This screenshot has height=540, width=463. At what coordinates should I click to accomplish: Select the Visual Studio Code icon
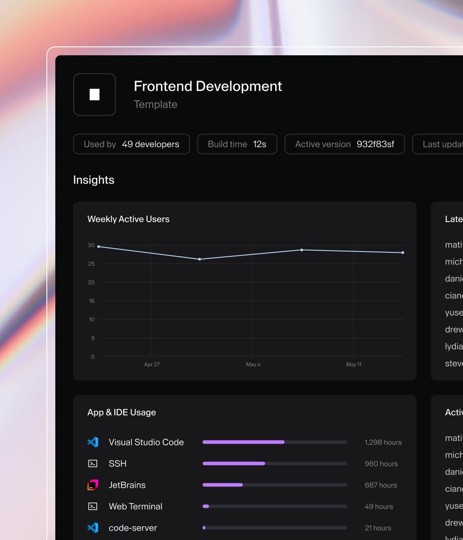(93, 442)
